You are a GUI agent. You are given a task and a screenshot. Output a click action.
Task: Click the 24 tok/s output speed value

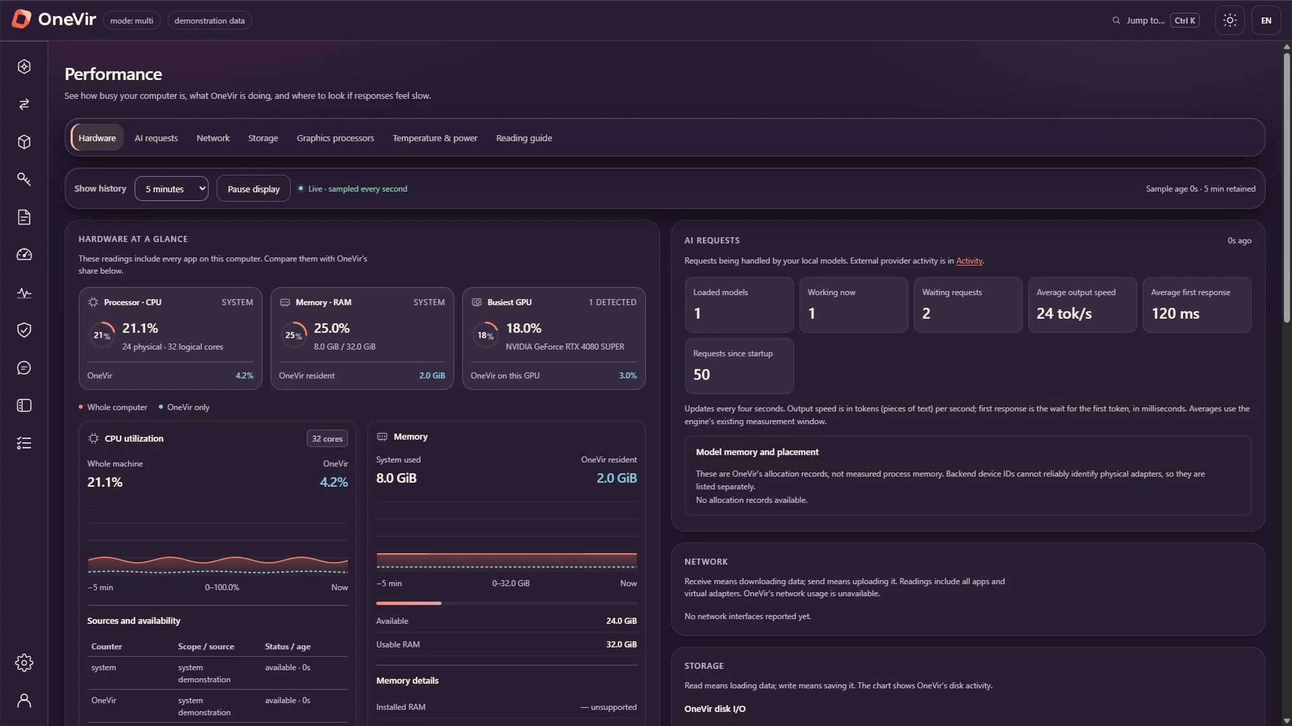pos(1064,314)
